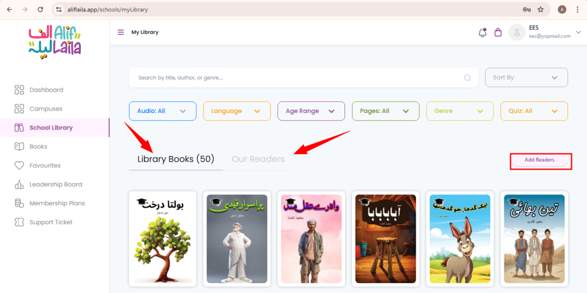Open Leadership Board in sidebar
This screenshot has height=293, width=587.
[56, 184]
